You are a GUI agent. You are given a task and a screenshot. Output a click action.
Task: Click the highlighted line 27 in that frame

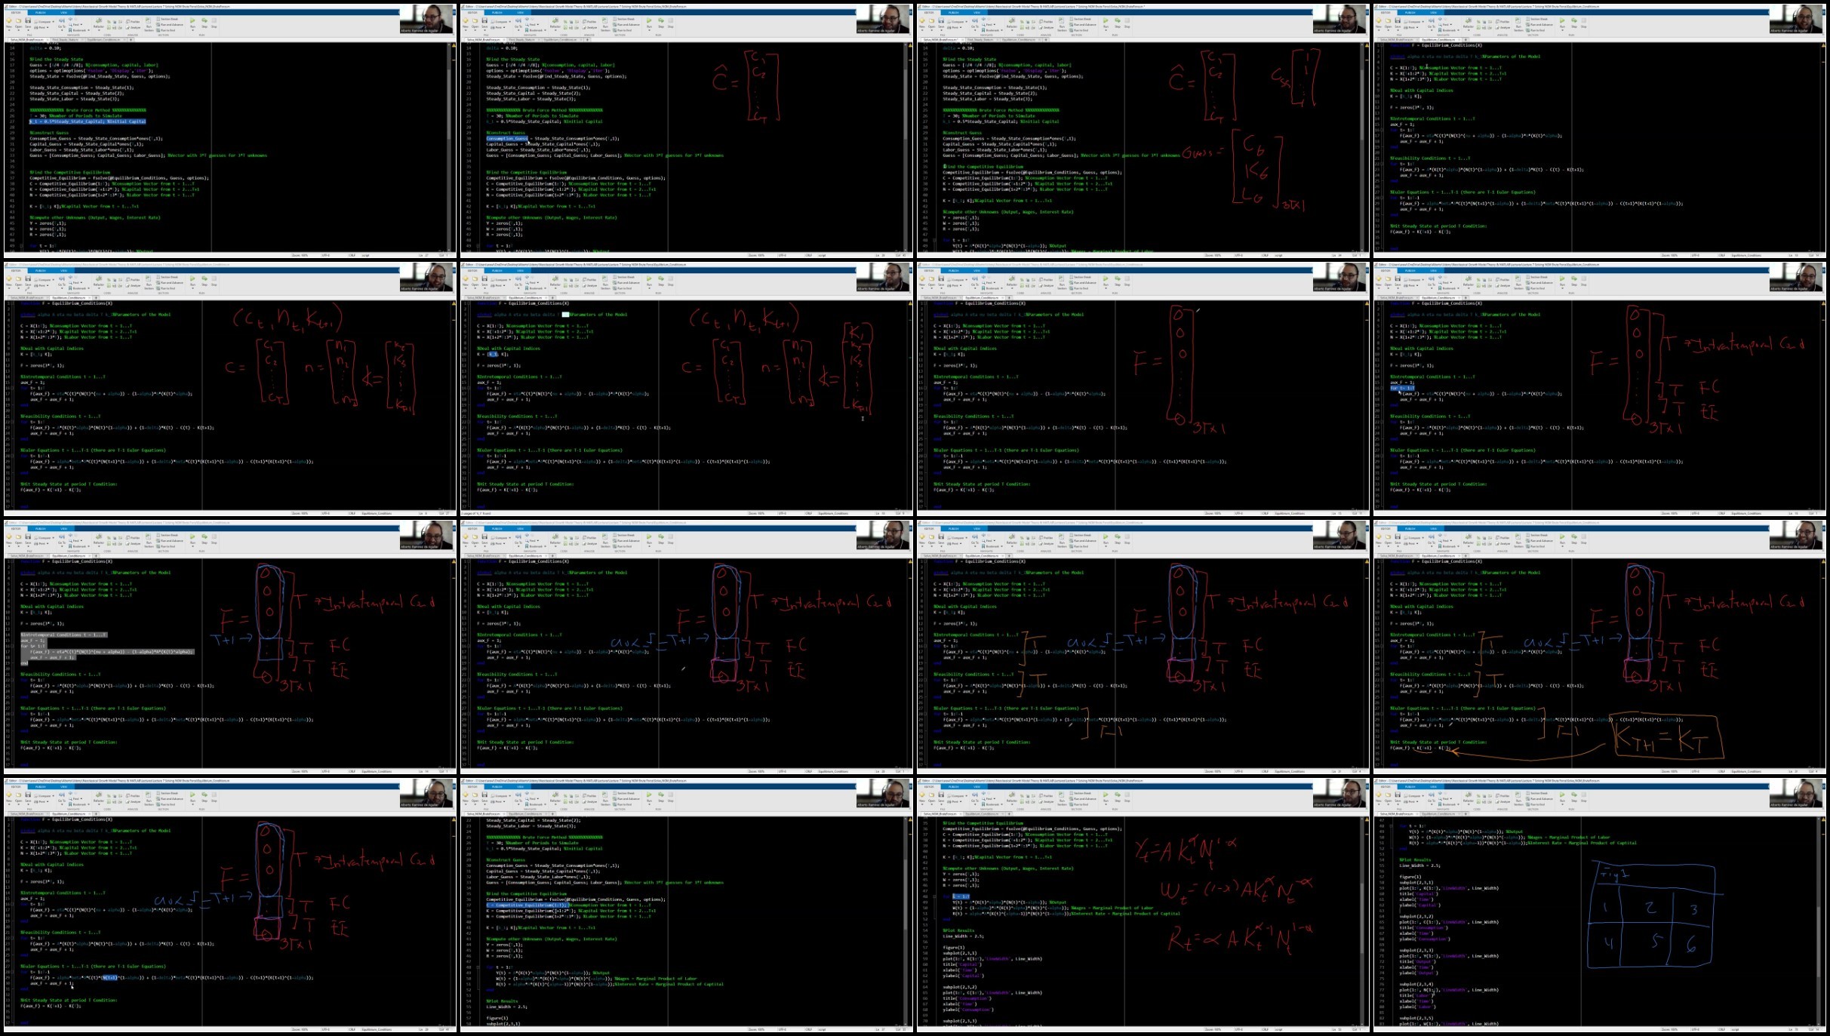(88, 121)
